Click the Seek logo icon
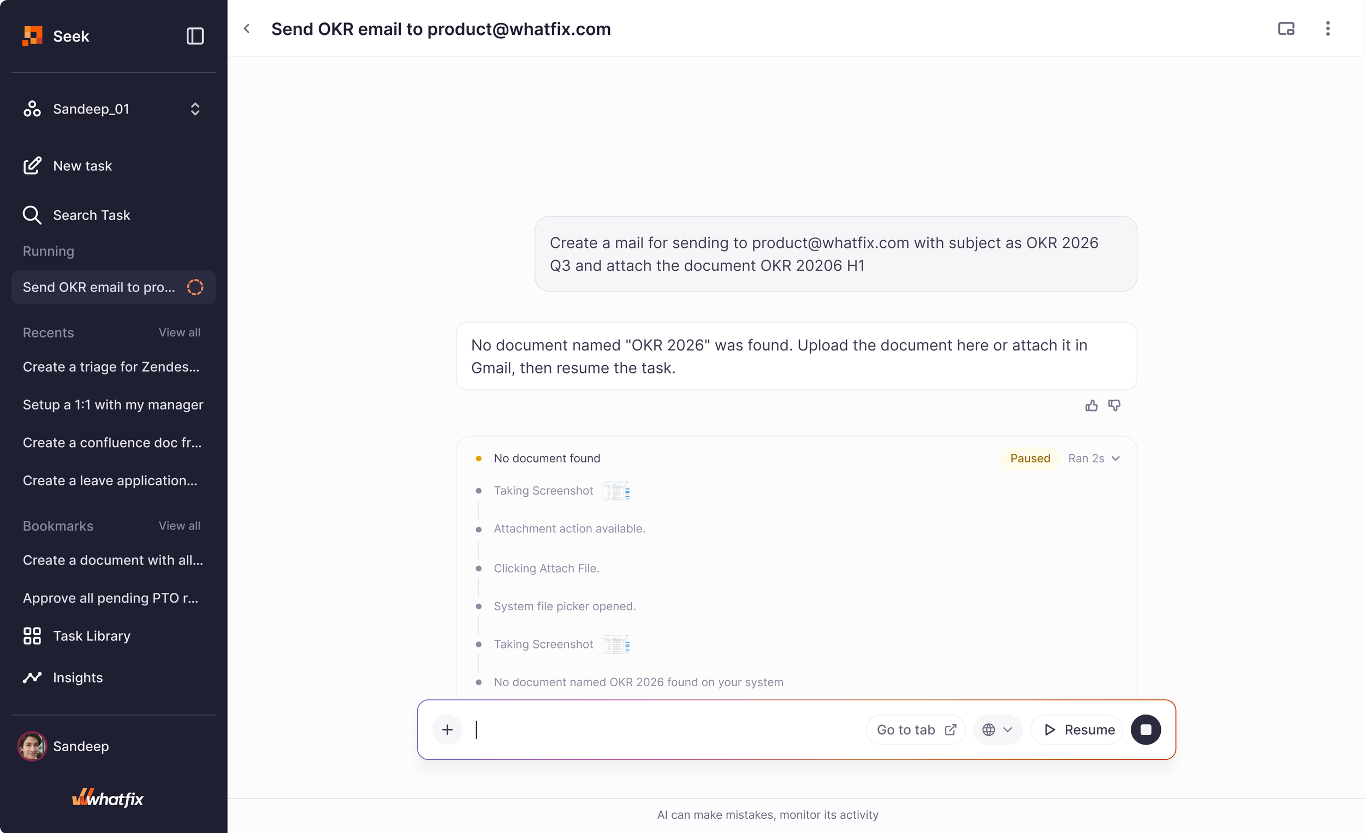1365x833 pixels. (x=32, y=36)
